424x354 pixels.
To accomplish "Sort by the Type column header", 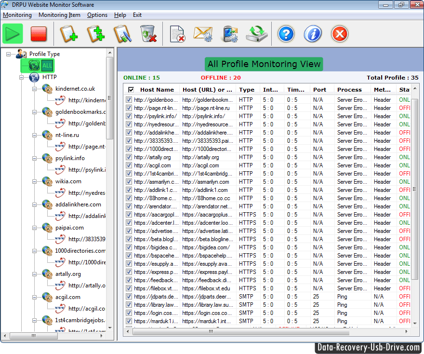I will pos(247,90).
